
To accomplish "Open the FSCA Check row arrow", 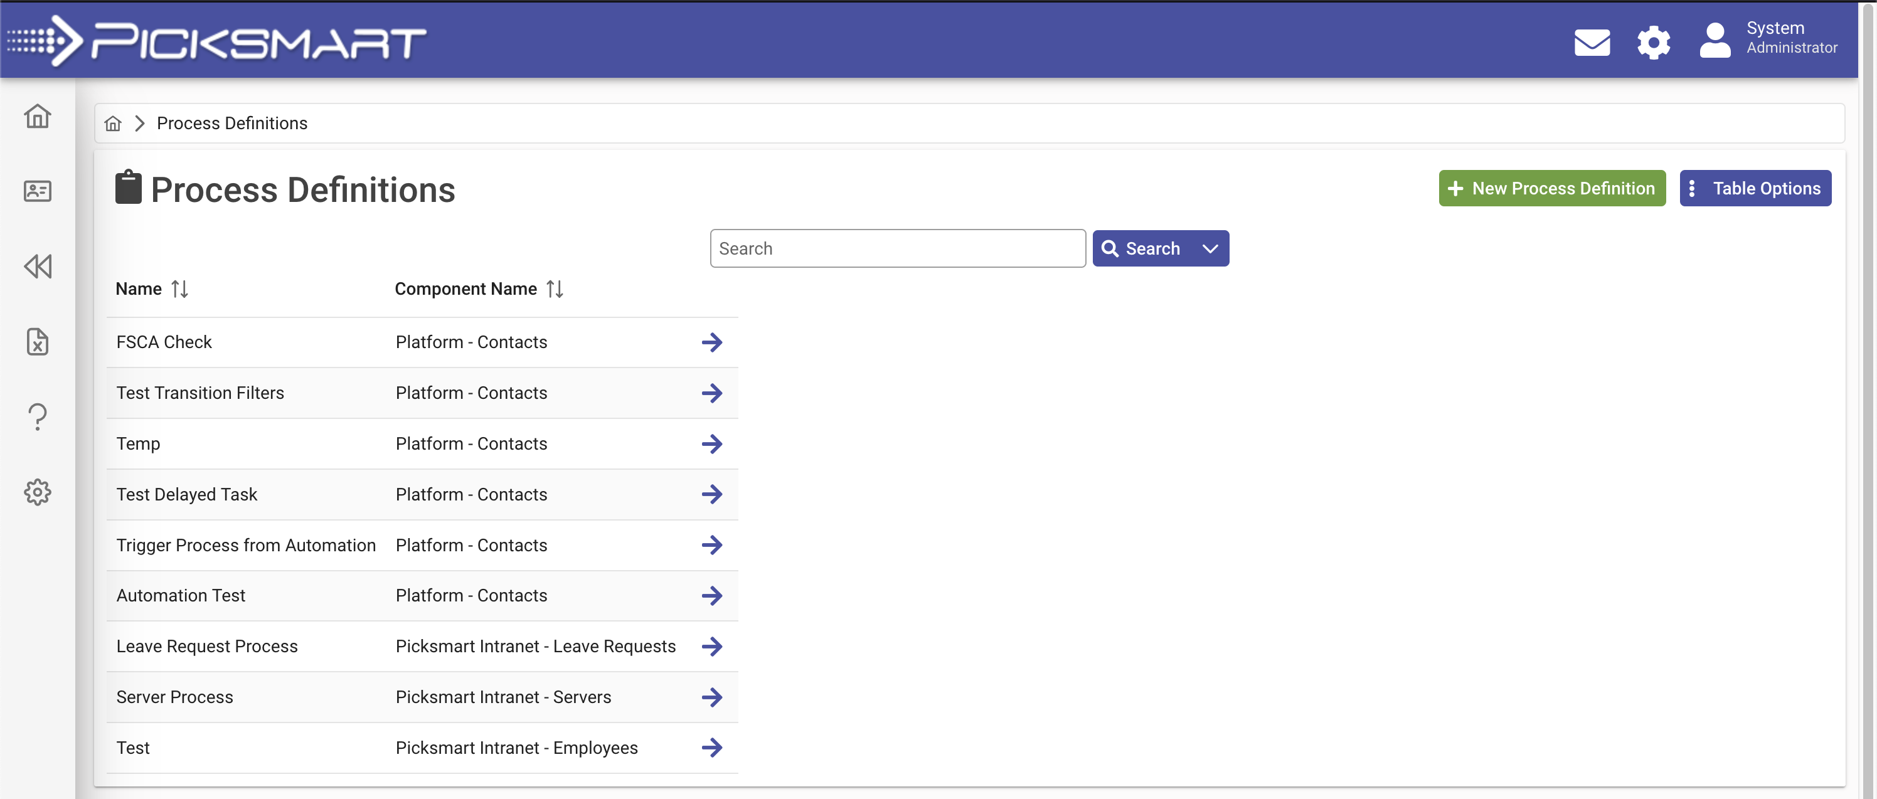I will click(711, 342).
